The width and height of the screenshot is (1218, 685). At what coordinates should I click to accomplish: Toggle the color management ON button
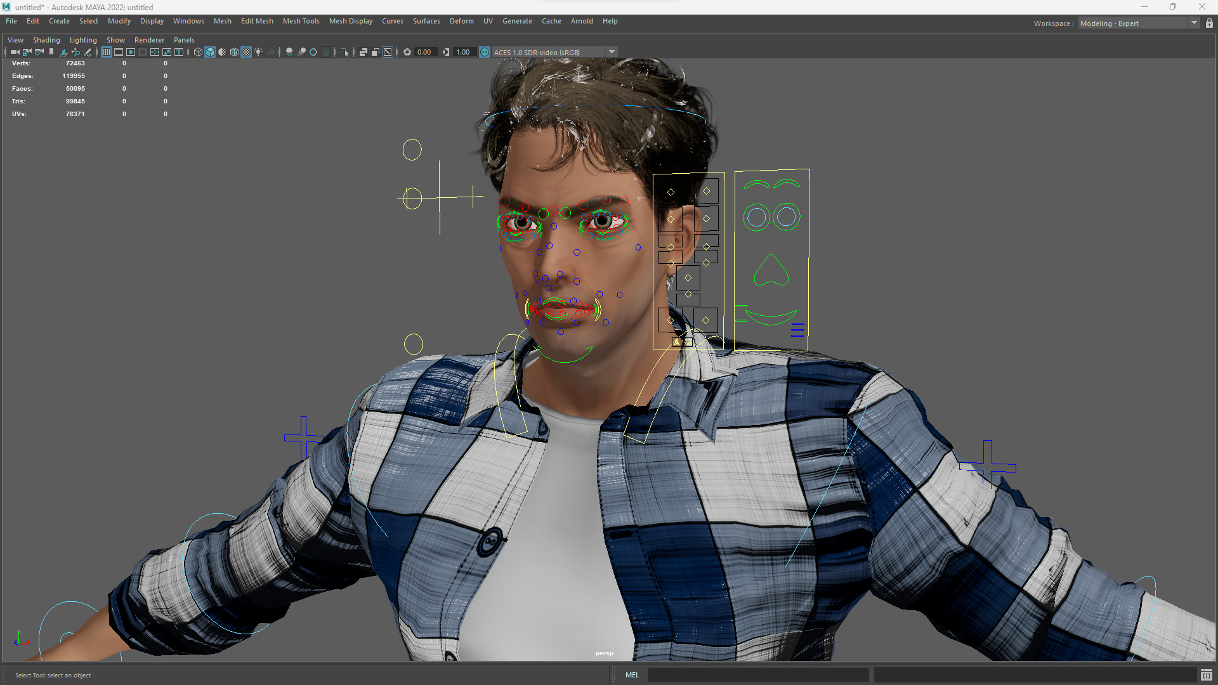485,52
